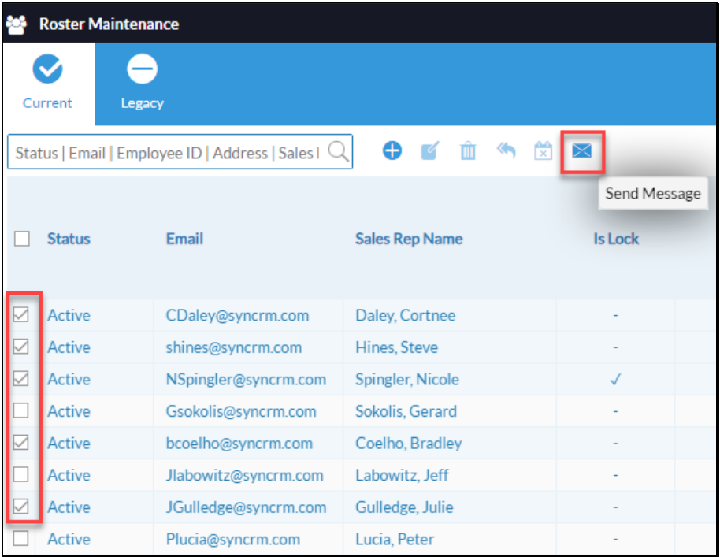The height and width of the screenshot is (557, 720).
Task: Uncheck the Daley, Cortnee row checkbox
Action: (21, 315)
